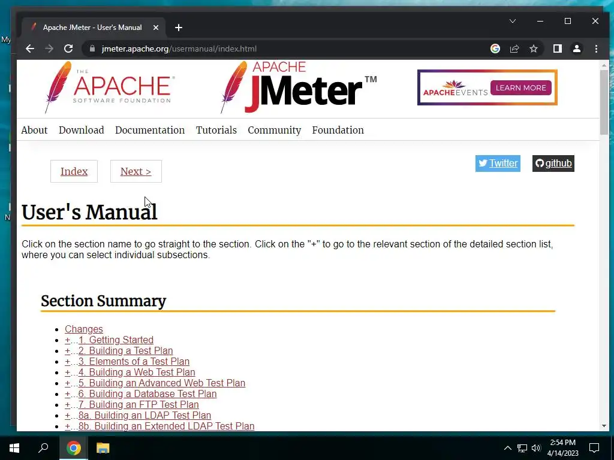The image size is (614, 460).
Task: Reload the JMeter manual page
Action: coord(68,49)
